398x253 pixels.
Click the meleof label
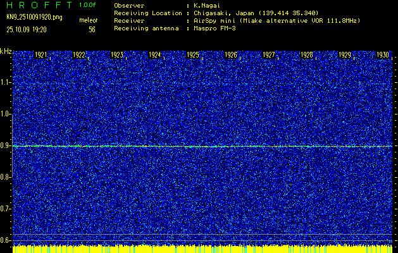88,21
